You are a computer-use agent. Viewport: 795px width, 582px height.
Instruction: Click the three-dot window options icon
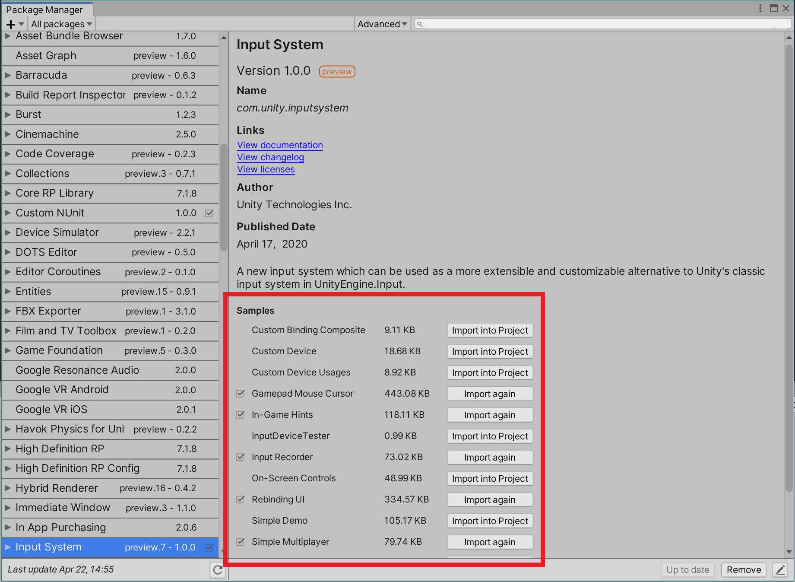(760, 8)
